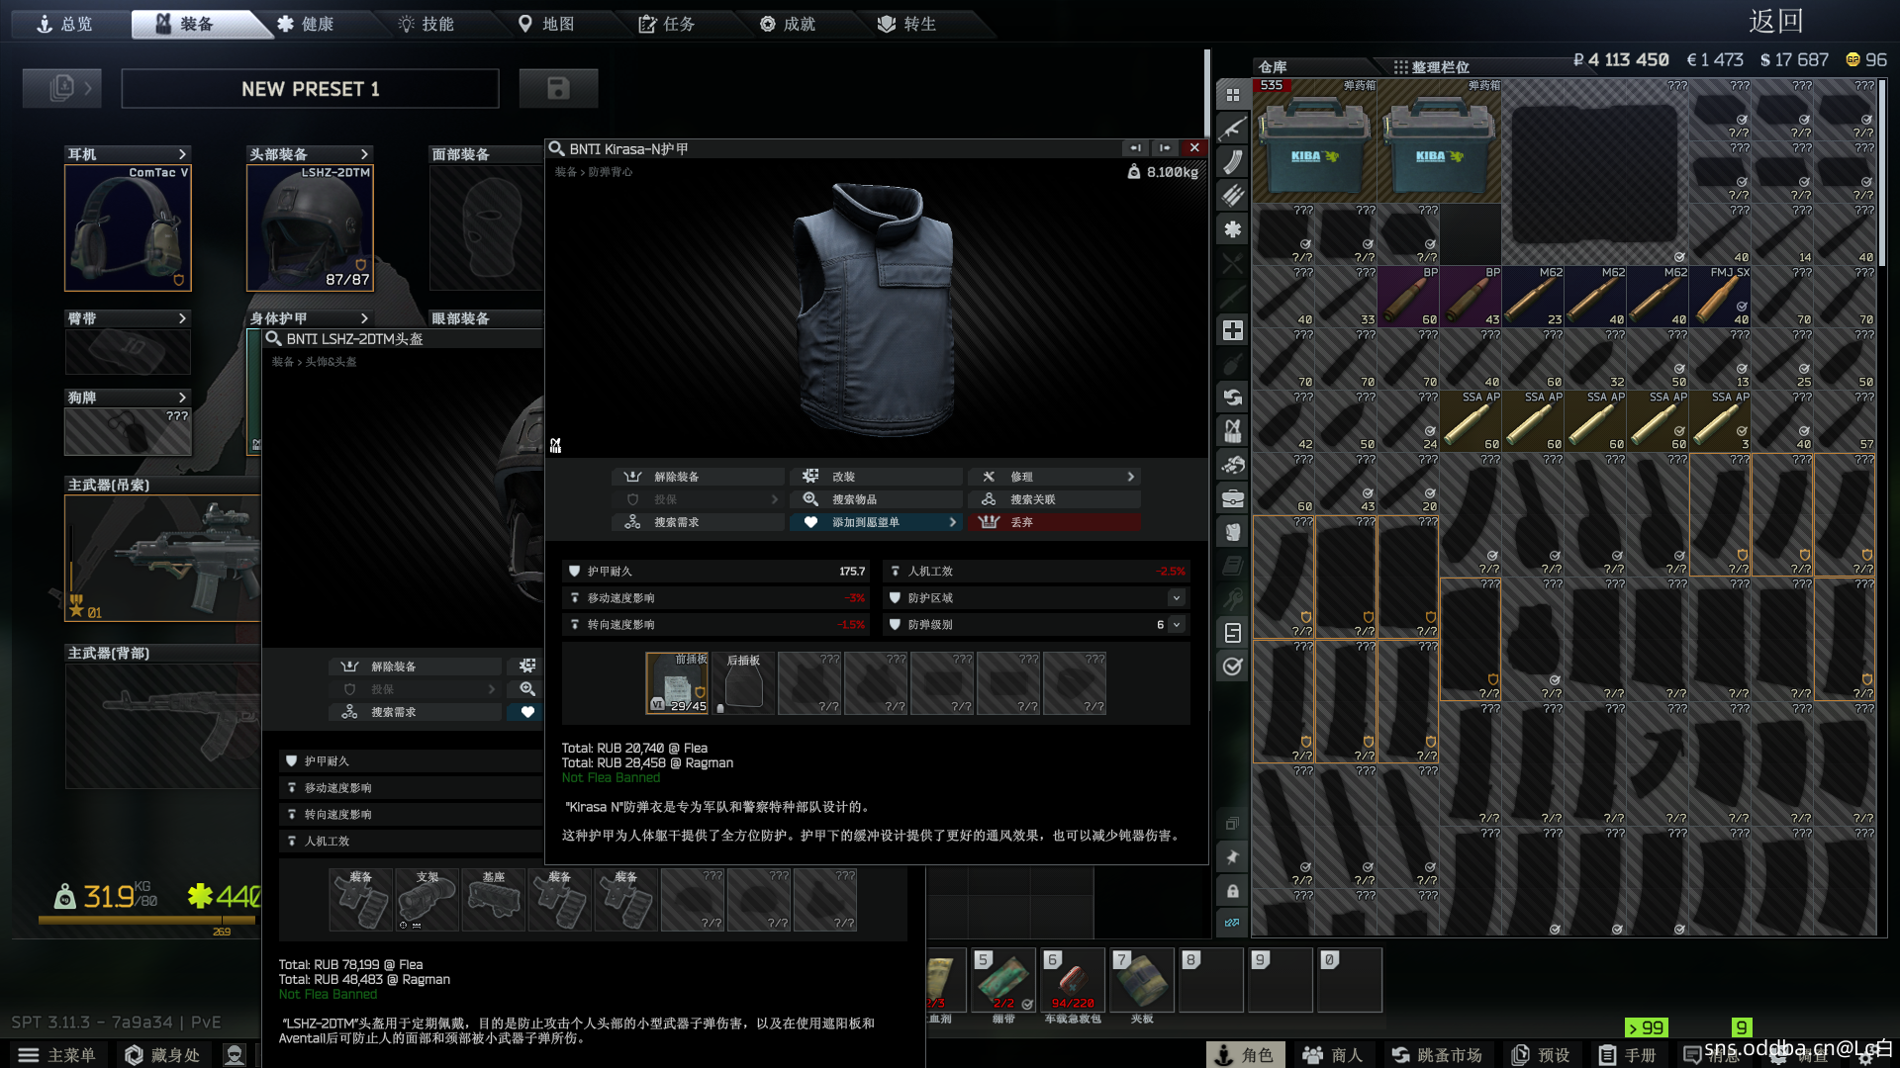1900x1068 pixels.
Task: Select the ComTac V headset item
Action: pos(128,227)
